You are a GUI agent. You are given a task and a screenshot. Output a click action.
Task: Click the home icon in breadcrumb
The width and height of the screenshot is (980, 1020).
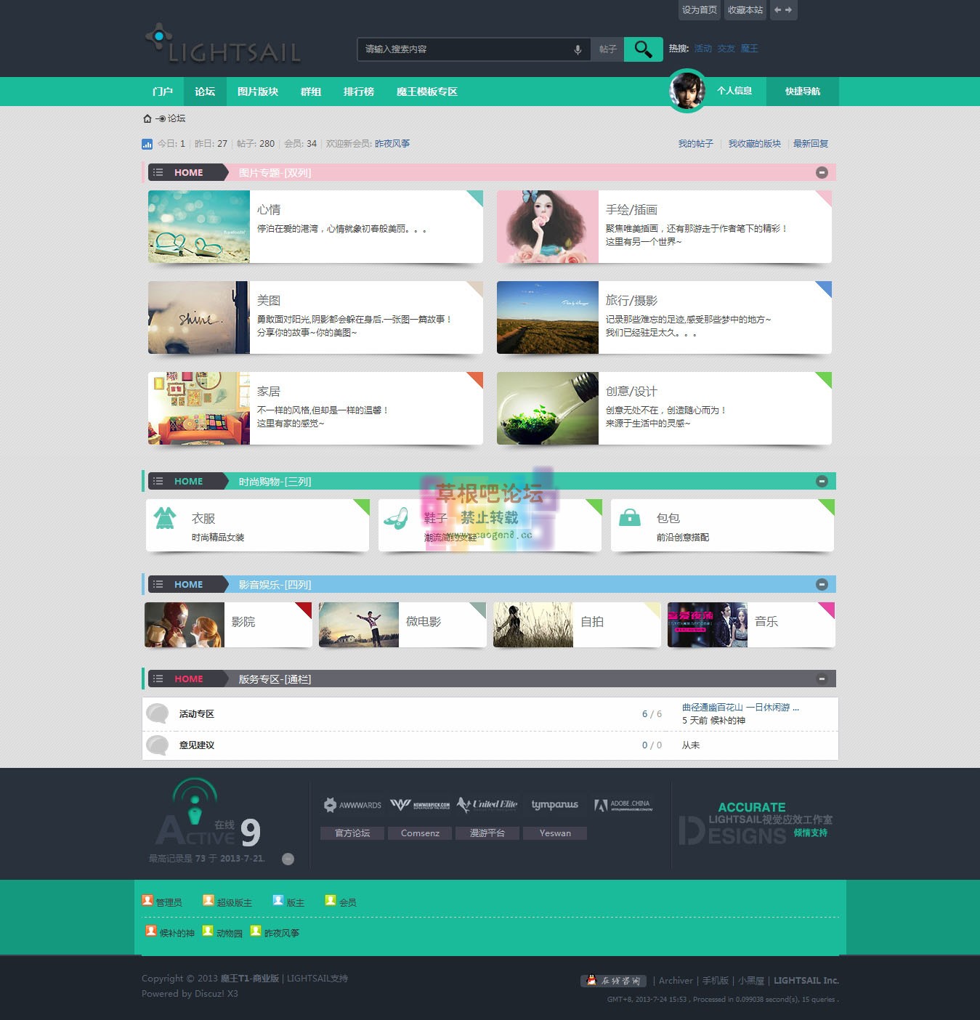tap(147, 118)
